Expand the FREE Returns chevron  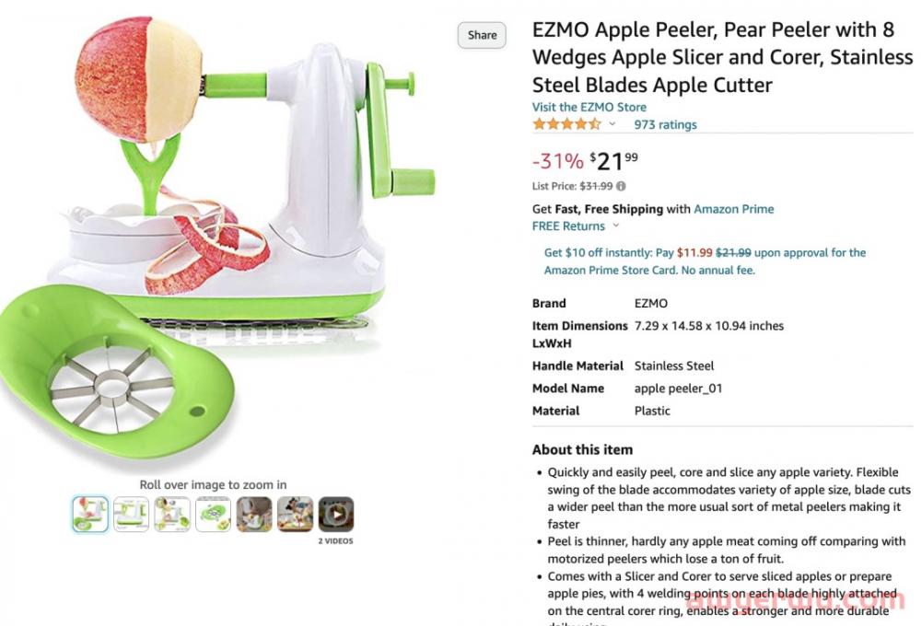coord(616,226)
